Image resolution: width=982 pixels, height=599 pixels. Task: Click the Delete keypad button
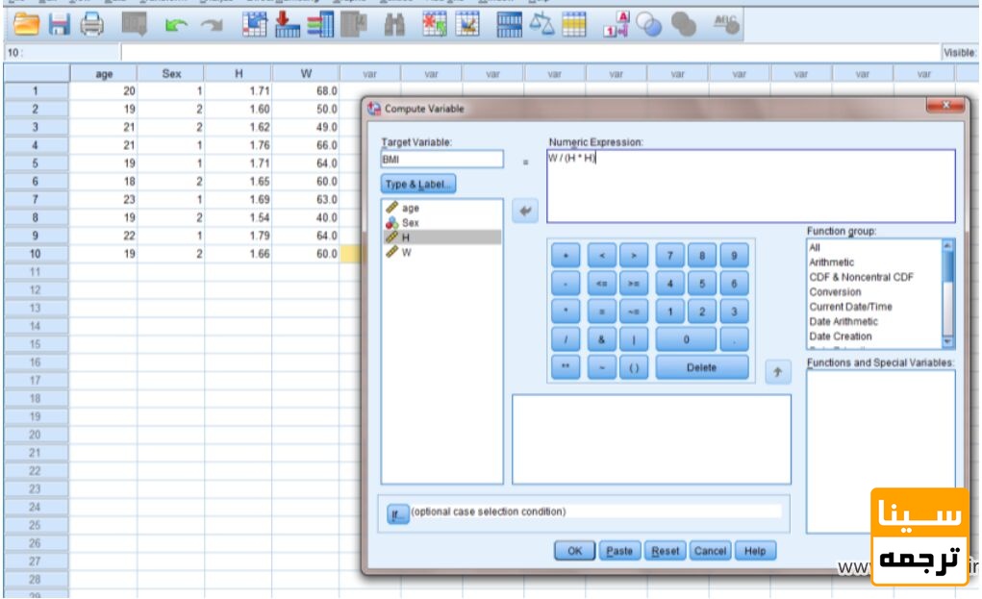(x=701, y=367)
